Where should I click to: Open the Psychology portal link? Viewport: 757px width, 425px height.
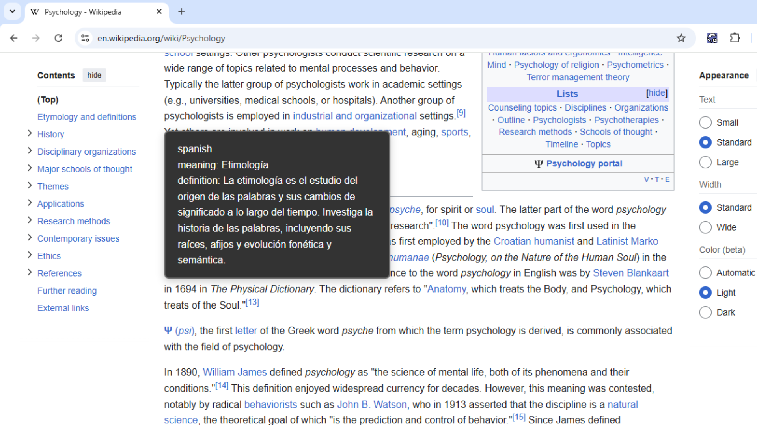[584, 164]
